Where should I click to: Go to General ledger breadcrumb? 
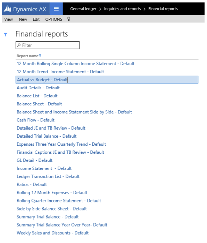pyautogui.click(x=83, y=9)
